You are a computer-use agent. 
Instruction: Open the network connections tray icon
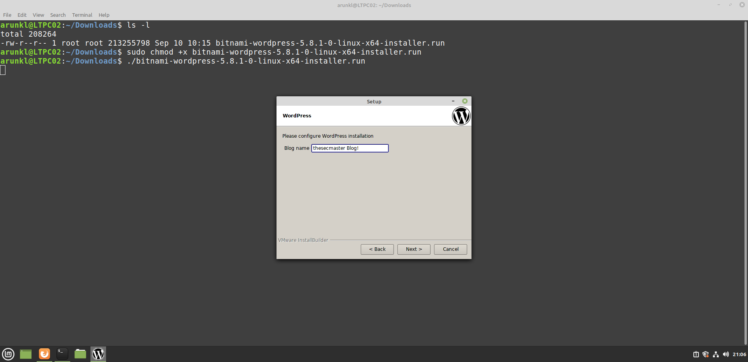716,354
